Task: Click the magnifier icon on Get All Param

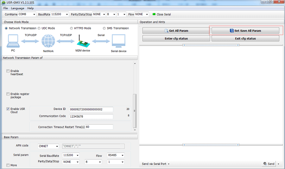Action: point(166,31)
